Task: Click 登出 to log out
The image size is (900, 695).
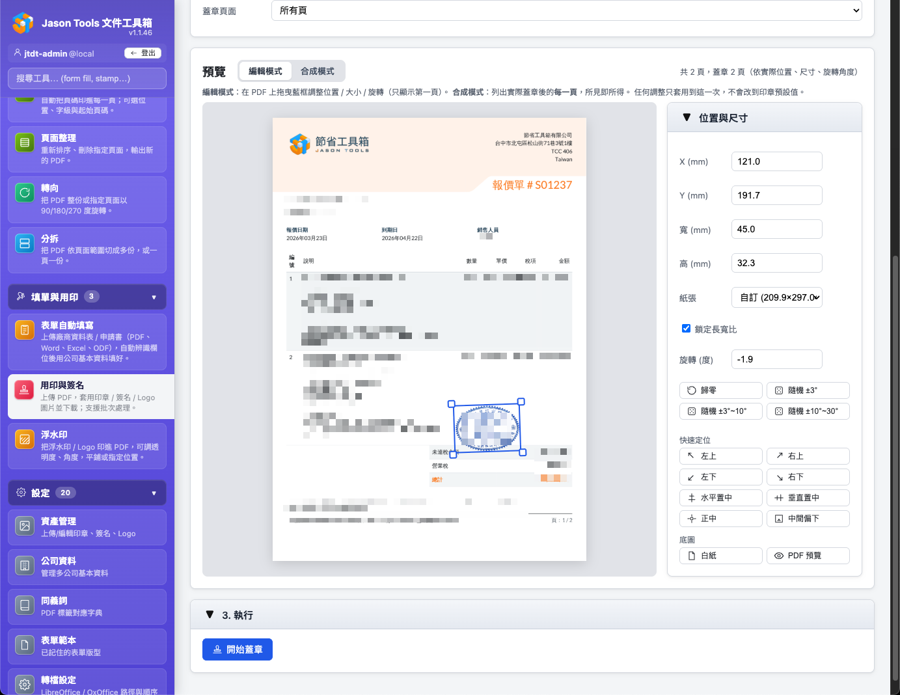Action: coord(143,53)
